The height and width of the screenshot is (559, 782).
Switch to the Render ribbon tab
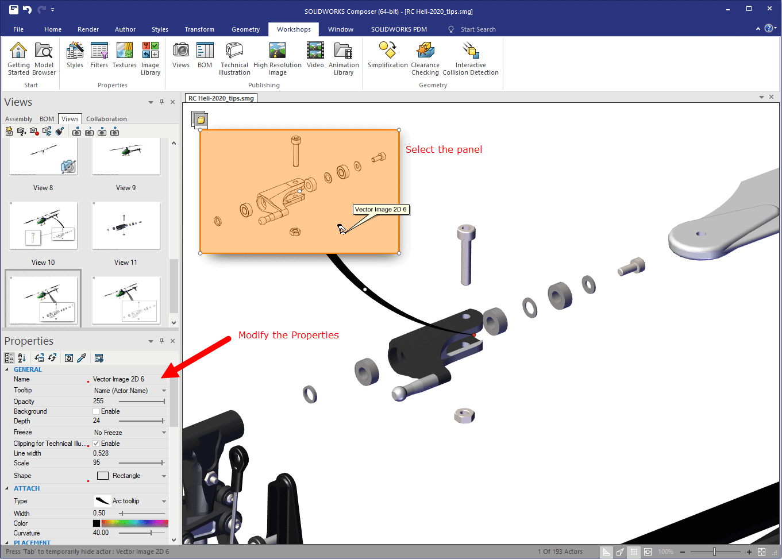point(88,29)
